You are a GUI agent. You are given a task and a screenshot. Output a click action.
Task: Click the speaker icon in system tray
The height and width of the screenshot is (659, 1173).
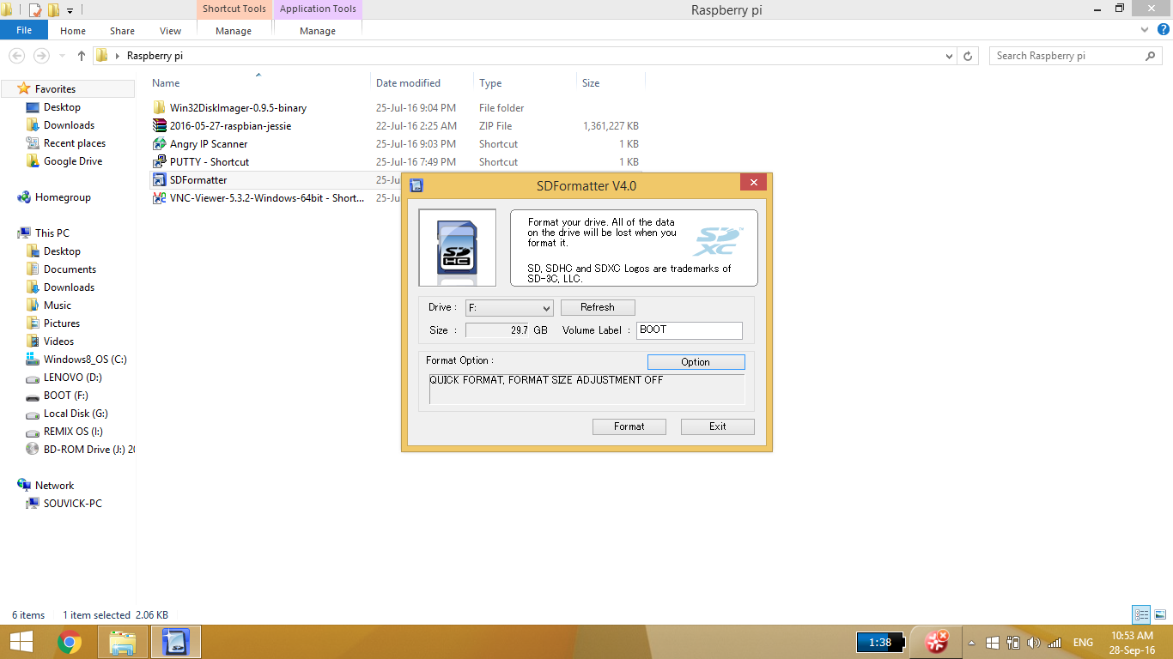pos(1033,642)
